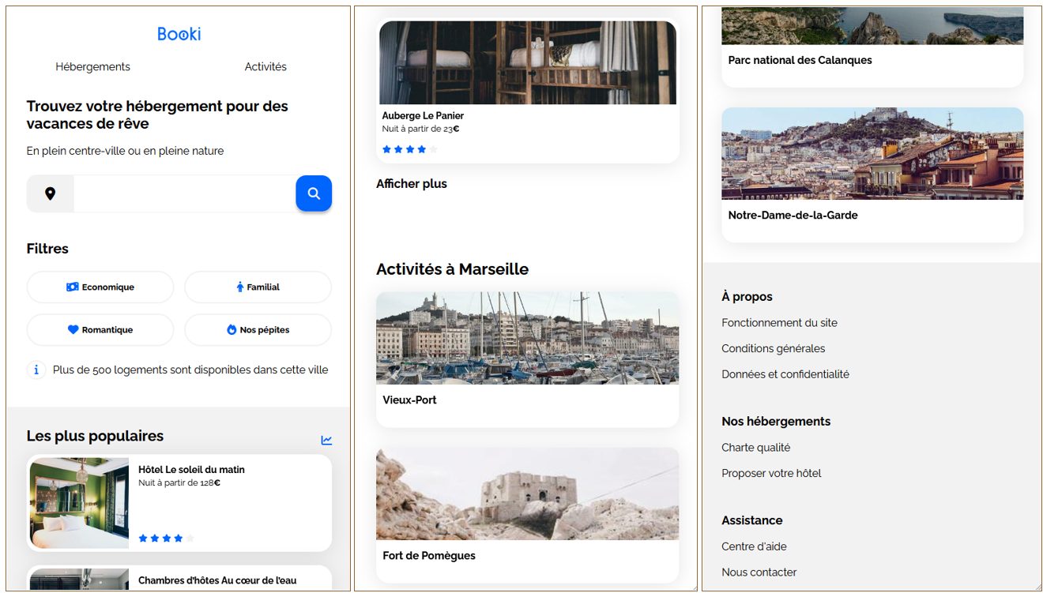Select the Notre-Dame-de-la-Garde activity image
1043x593 pixels.
(x=872, y=153)
